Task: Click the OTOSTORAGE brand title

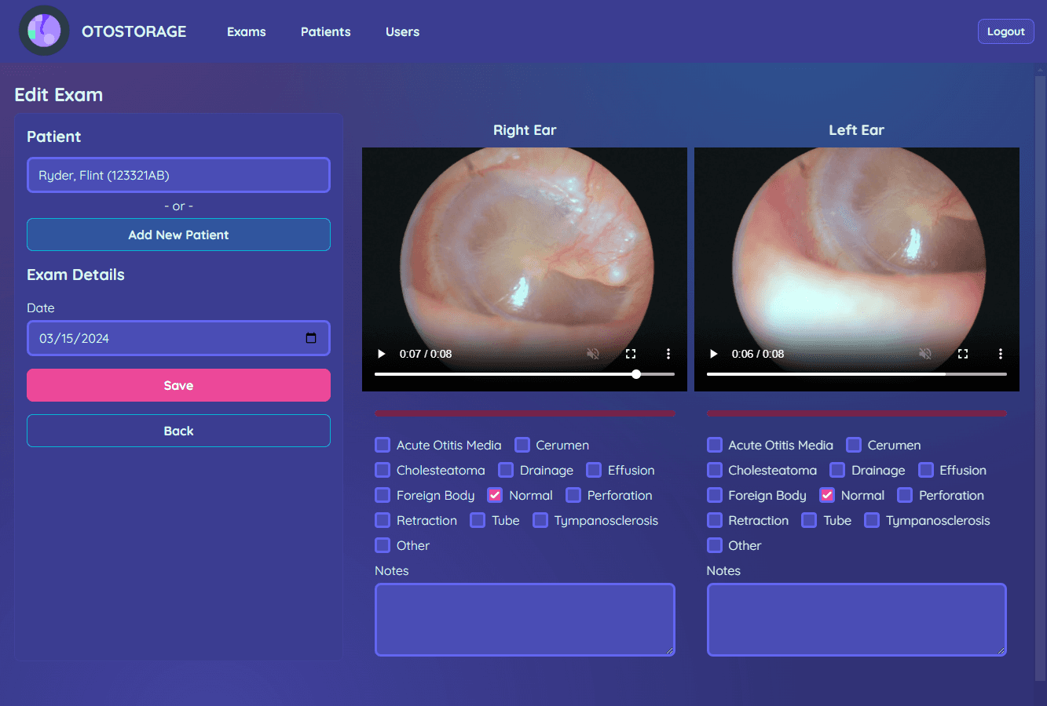Action: 134,31
